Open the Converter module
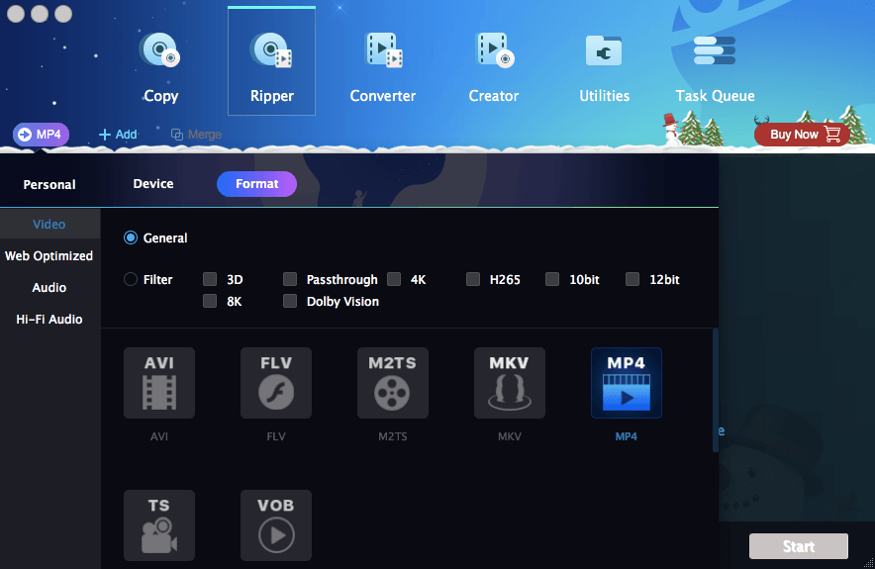This screenshot has width=875, height=569. coord(383,67)
